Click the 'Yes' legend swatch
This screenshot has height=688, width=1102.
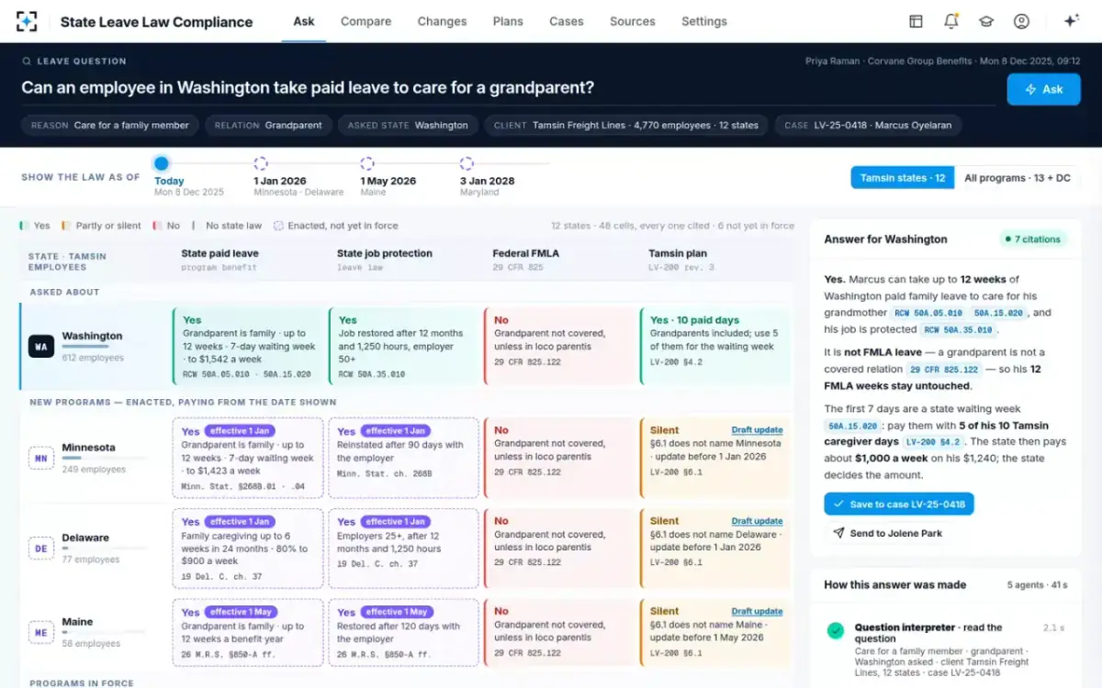click(x=24, y=226)
